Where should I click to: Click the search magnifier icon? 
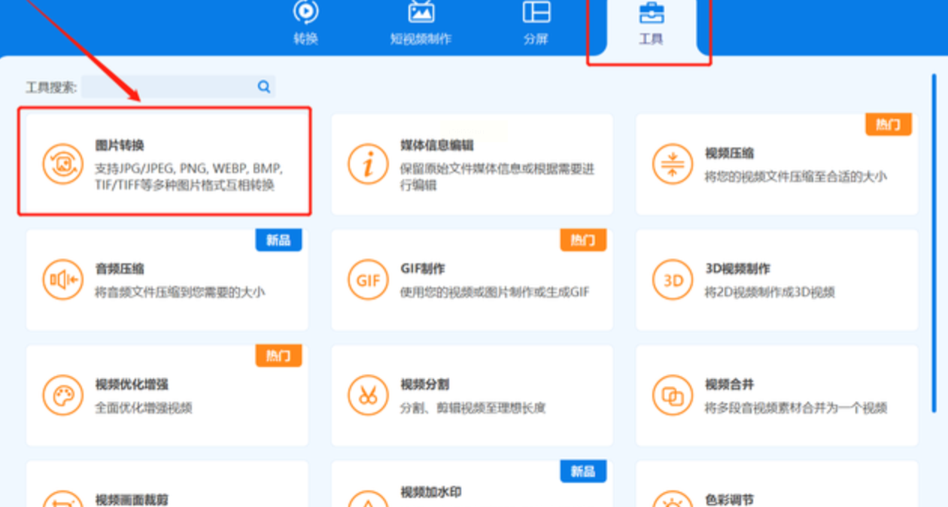(264, 87)
